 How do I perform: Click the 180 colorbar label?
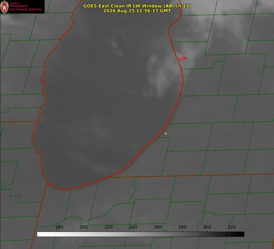pyautogui.click(x=59, y=227)
